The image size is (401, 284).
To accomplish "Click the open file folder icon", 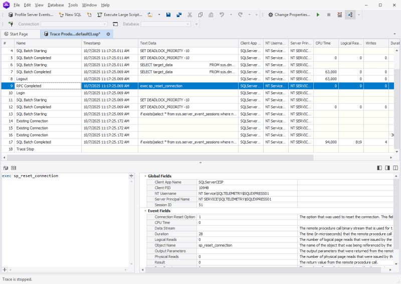I will [x=150, y=15].
